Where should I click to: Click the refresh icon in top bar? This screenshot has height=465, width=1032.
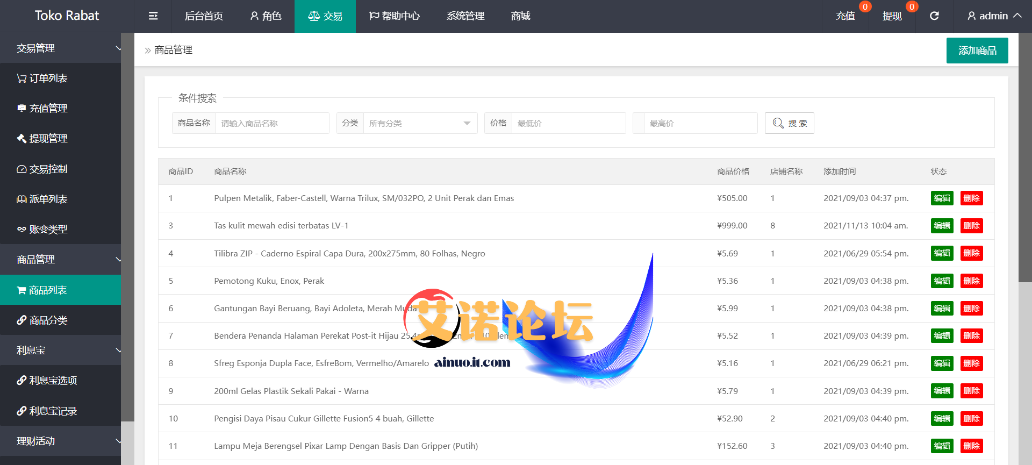point(934,16)
